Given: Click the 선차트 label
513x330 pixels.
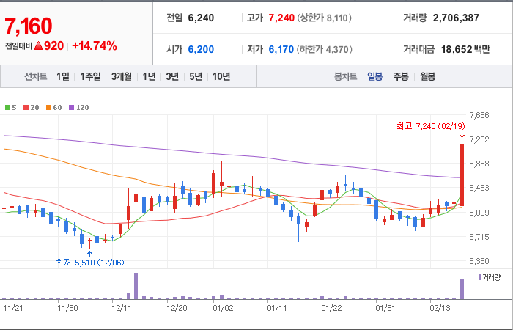Looking at the screenshot, I should click(x=36, y=76).
